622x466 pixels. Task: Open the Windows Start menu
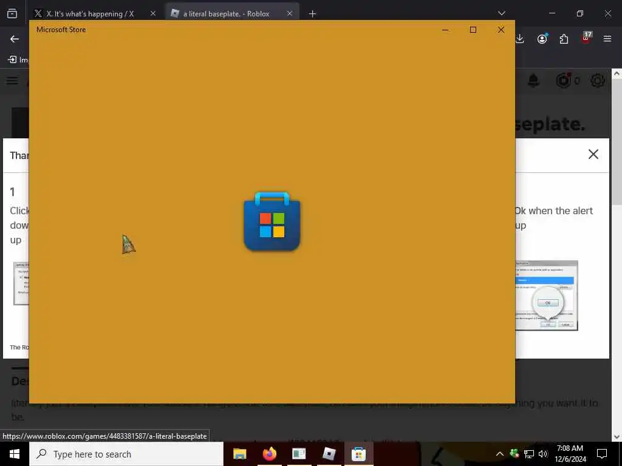[x=15, y=454]
